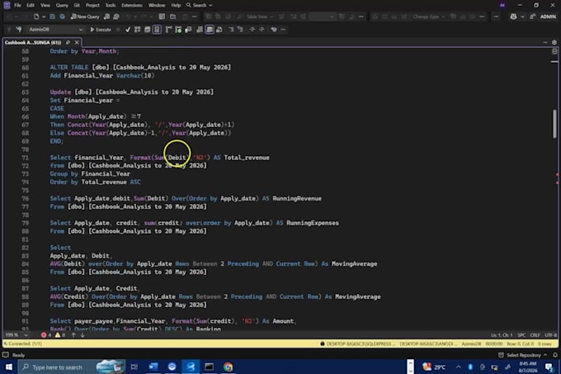Open the Project menu
Screen dimensions: 561x374
tap(92, 5)
